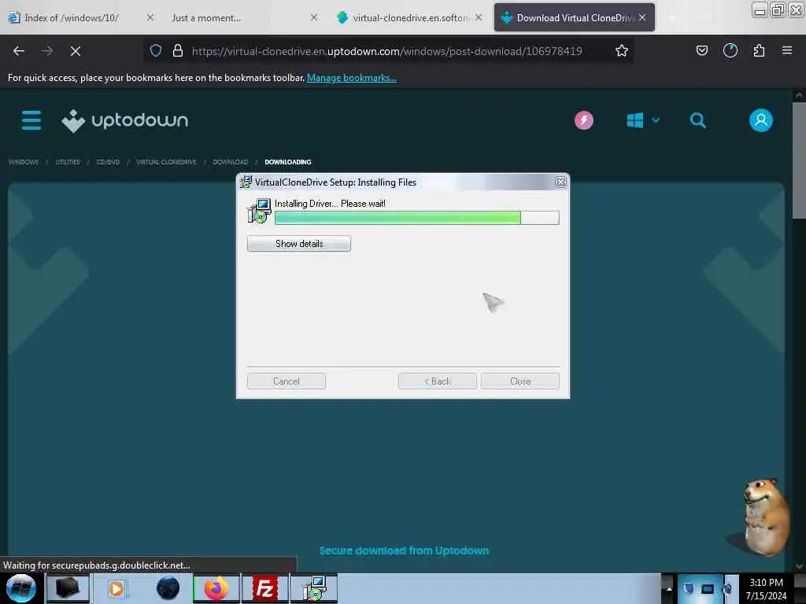
Task: Click the taskbar clock showing 3:10 PM
Action: click(x=766, y=588)
